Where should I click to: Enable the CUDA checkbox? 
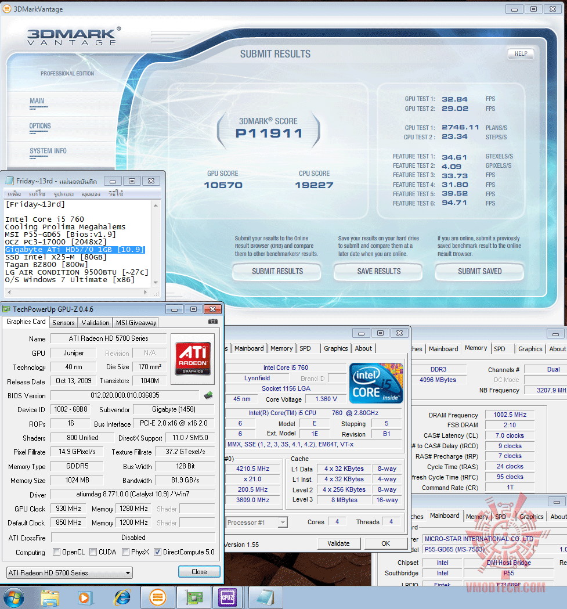click(x=93, y=552)
